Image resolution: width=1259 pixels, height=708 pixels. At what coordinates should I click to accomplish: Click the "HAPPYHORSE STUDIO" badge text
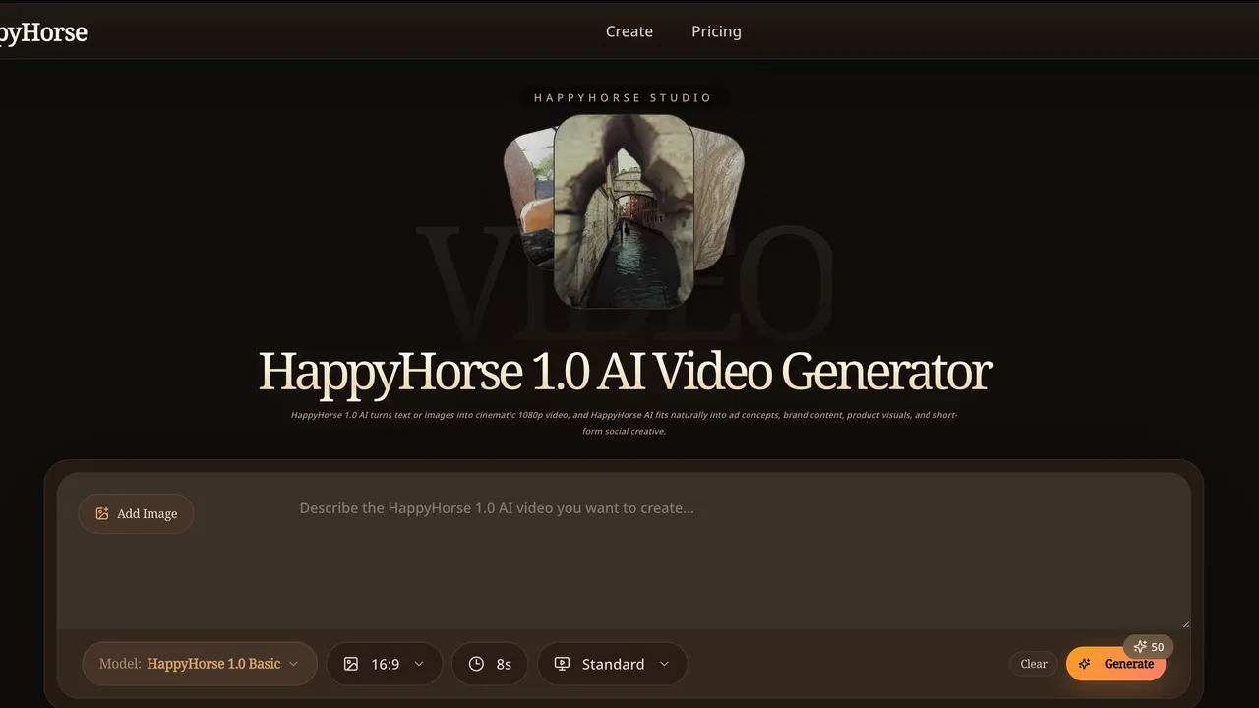point(624,97)
